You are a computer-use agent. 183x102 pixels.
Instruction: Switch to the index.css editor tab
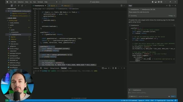pos(66,6)
